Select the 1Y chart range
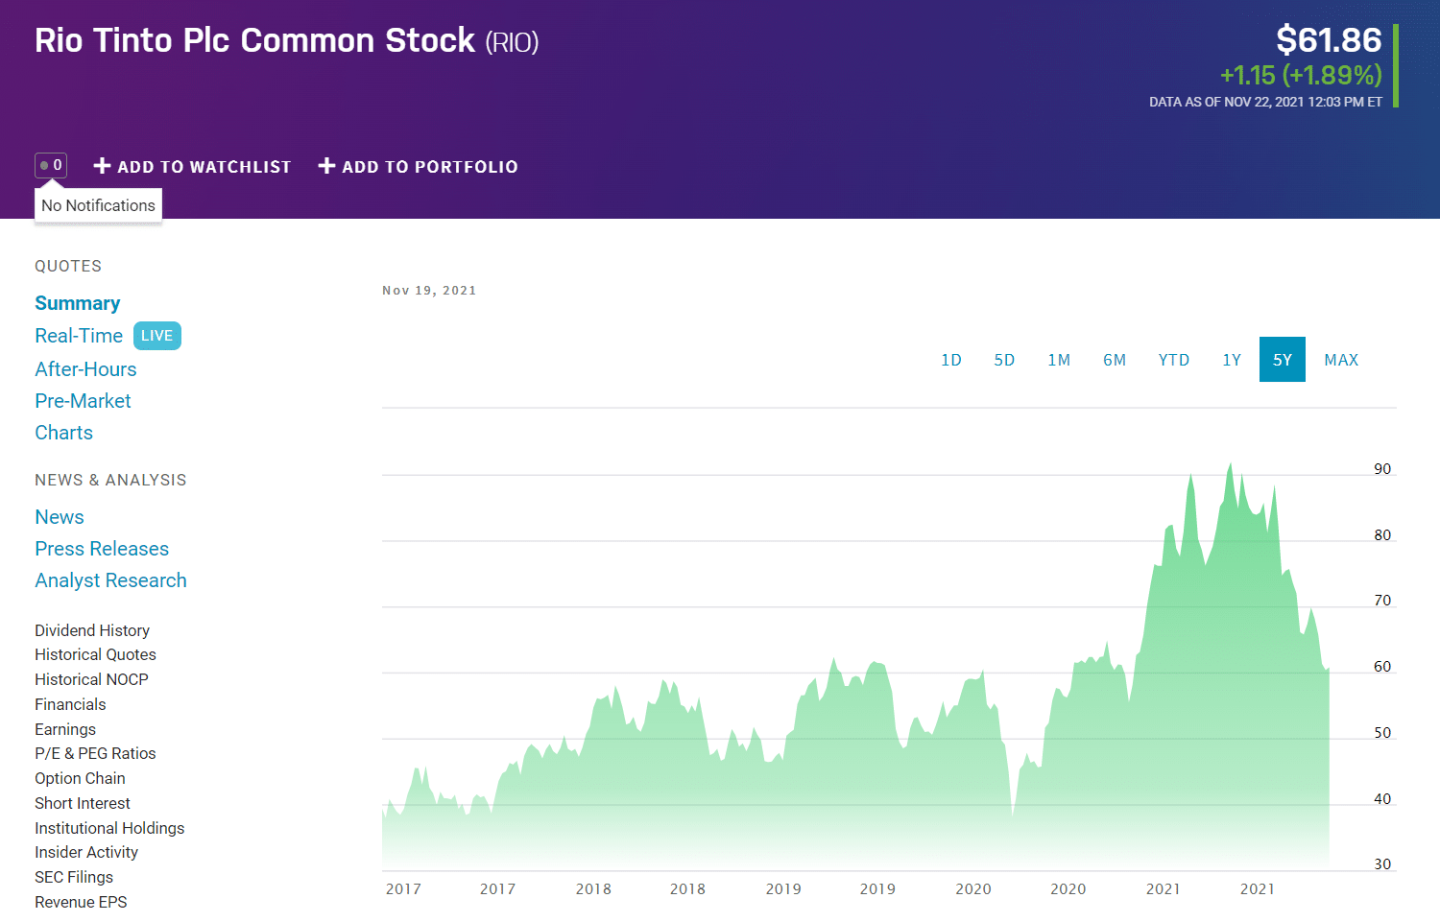Image resolution: width=1440 pixels, height=922 pixels. pos(1232,360)
